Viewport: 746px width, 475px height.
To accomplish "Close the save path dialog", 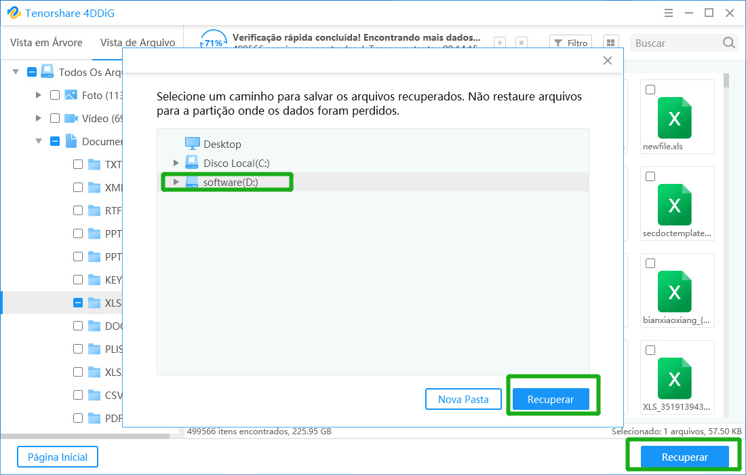I will pos(608,60).
